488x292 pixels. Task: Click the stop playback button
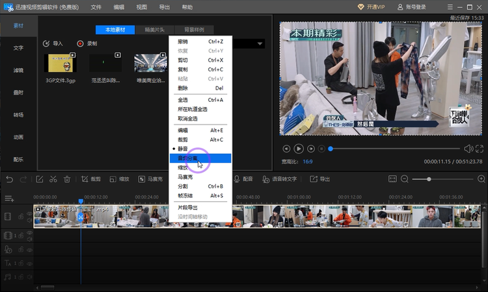322,149
